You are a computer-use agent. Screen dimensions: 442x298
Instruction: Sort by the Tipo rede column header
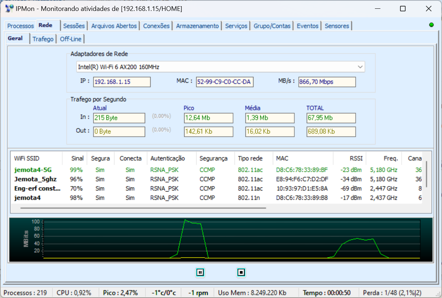(254, 158)
